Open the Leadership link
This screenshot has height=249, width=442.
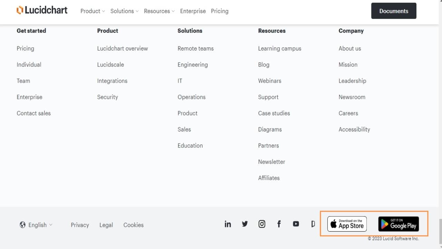tap(352, 81)
